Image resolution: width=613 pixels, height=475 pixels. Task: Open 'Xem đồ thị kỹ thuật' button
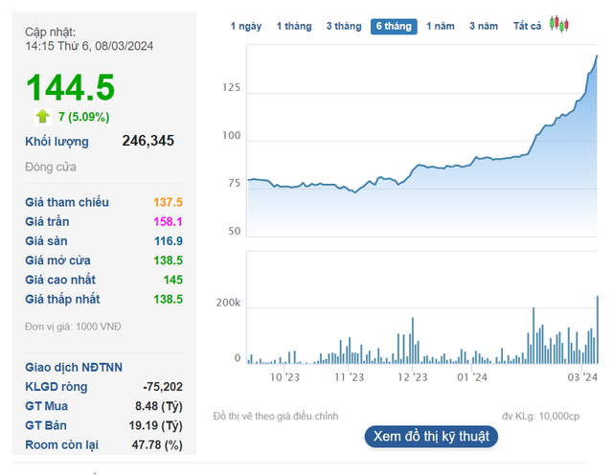pos(431,436)
